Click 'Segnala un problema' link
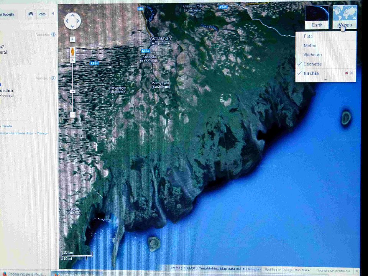 [333, 271]
